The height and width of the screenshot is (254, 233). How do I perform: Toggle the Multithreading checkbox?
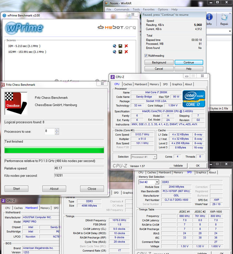(x=146, y=56)
